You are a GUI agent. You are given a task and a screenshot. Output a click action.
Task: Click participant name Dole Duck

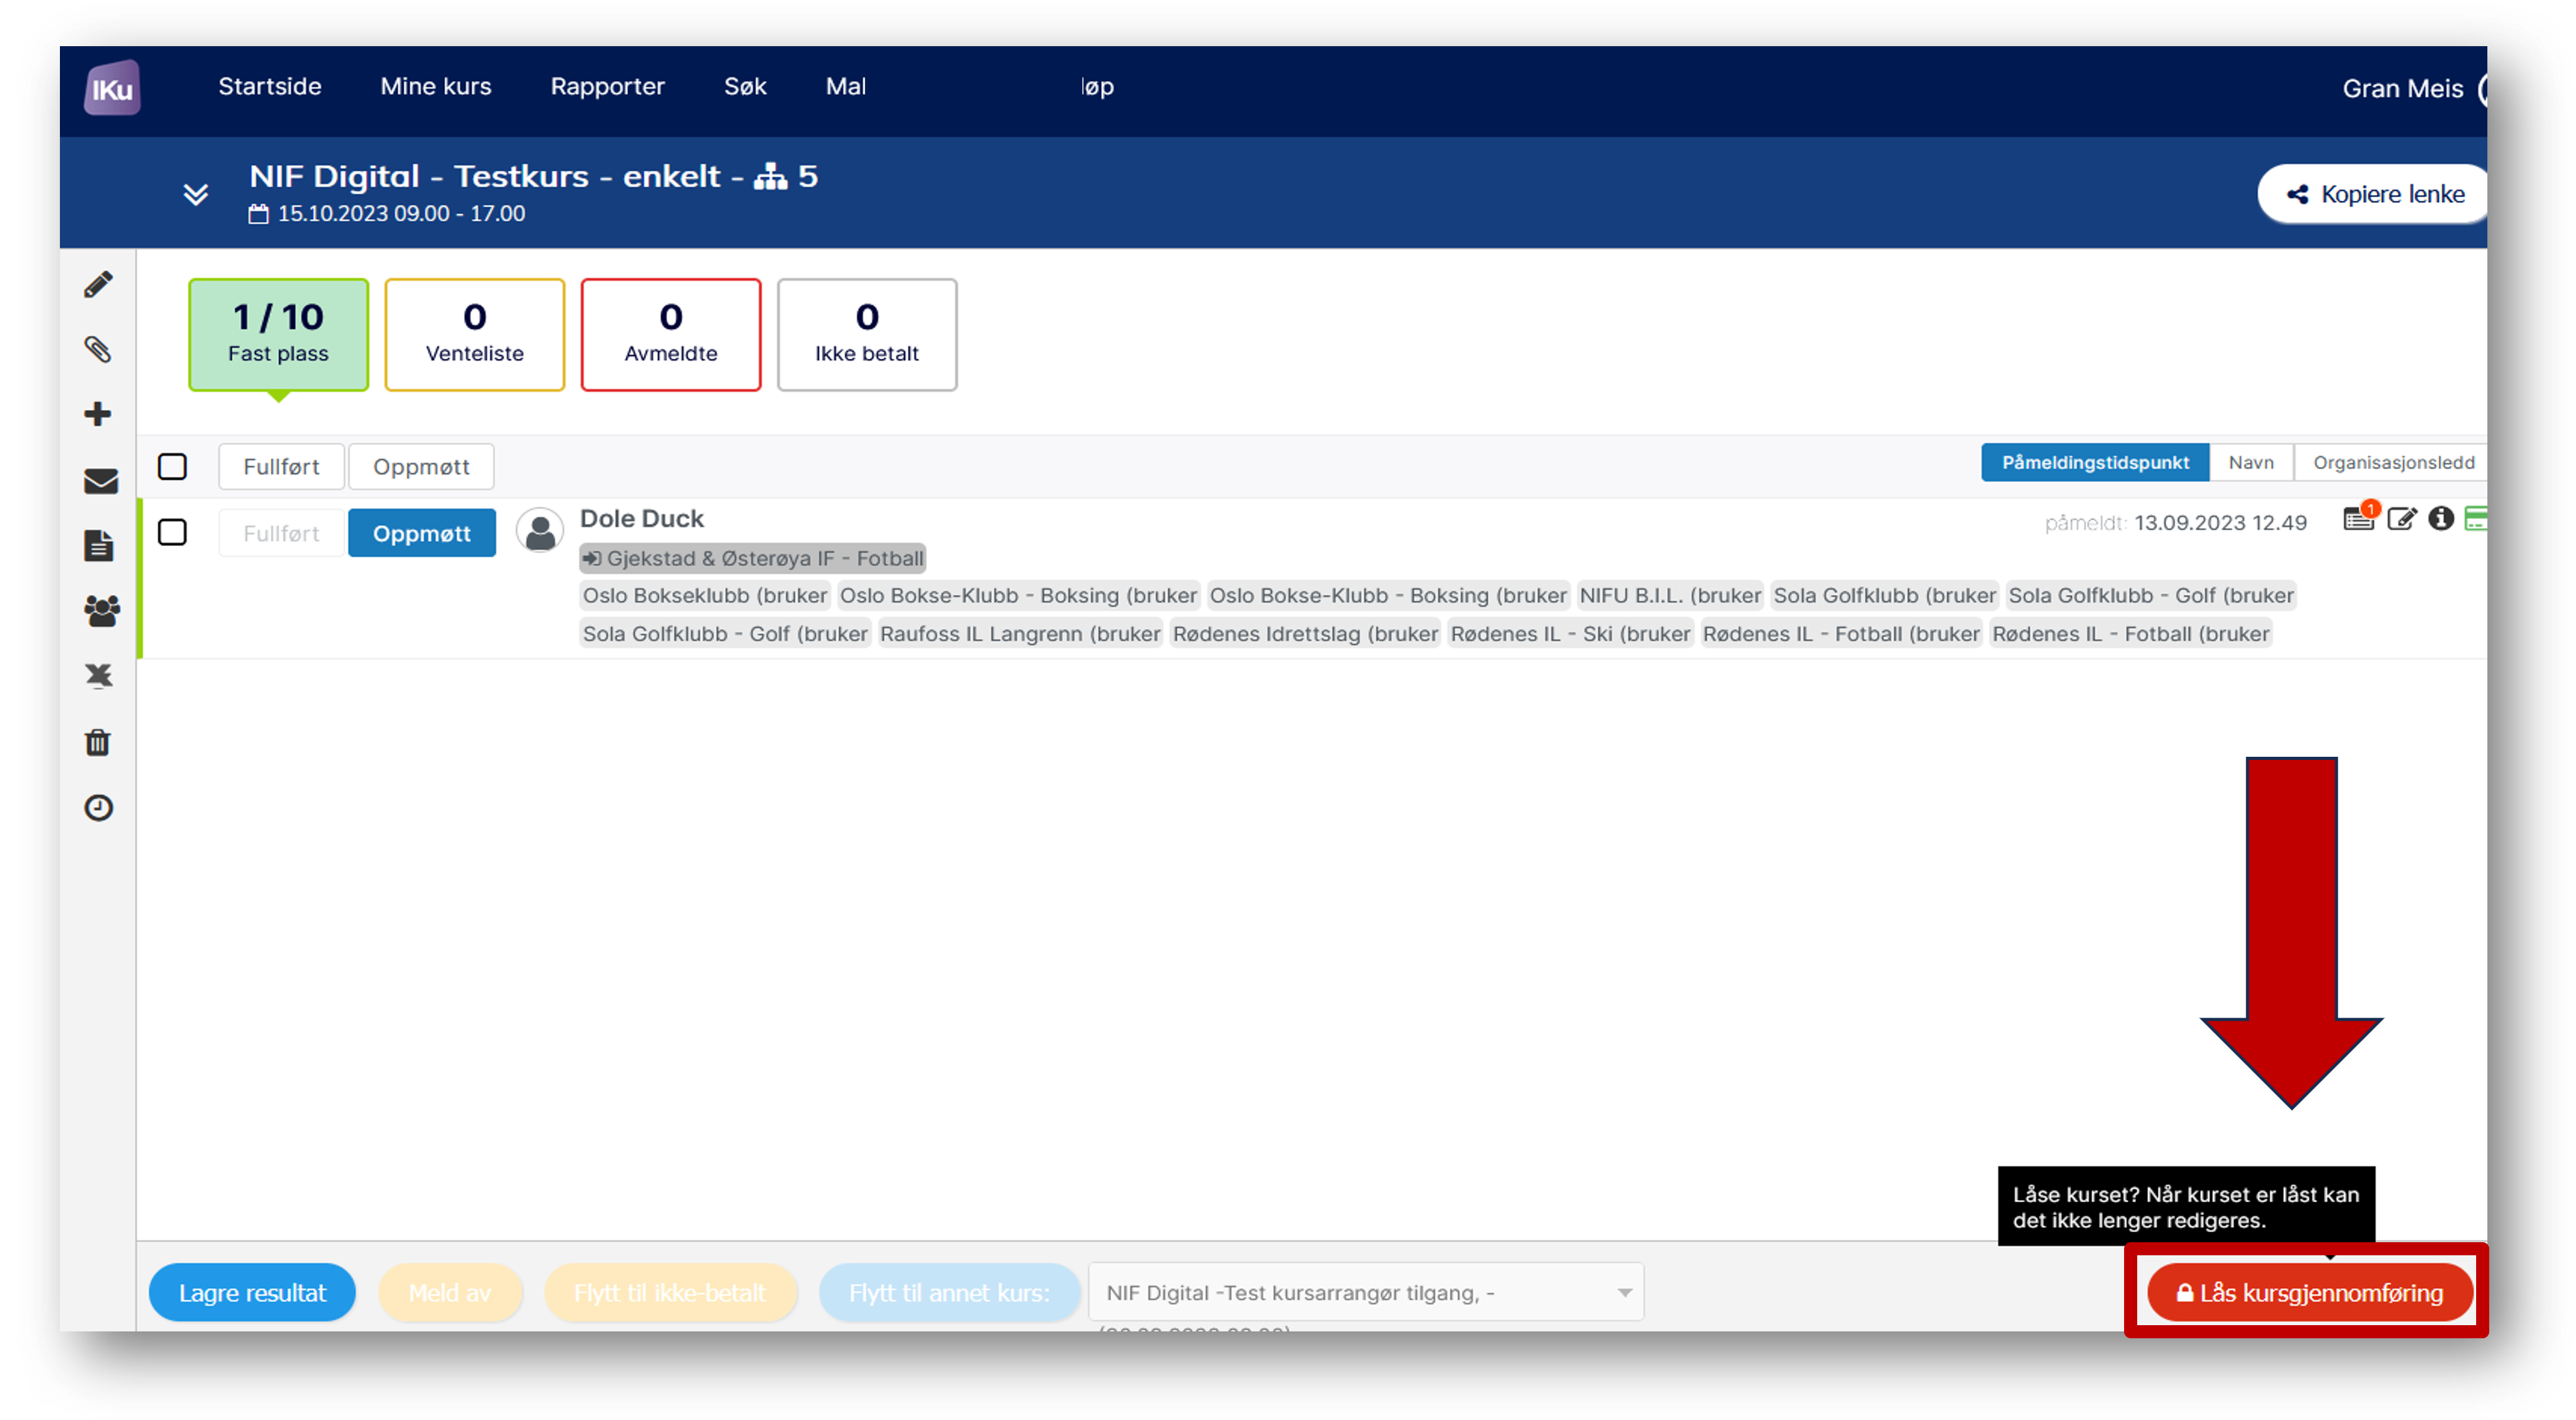(x=642, y=518)
